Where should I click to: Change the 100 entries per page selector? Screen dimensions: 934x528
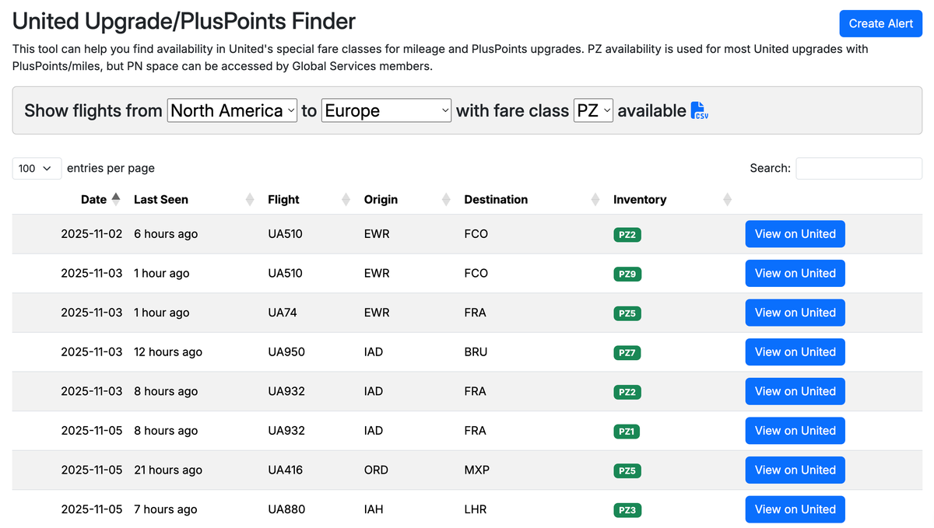37,168
